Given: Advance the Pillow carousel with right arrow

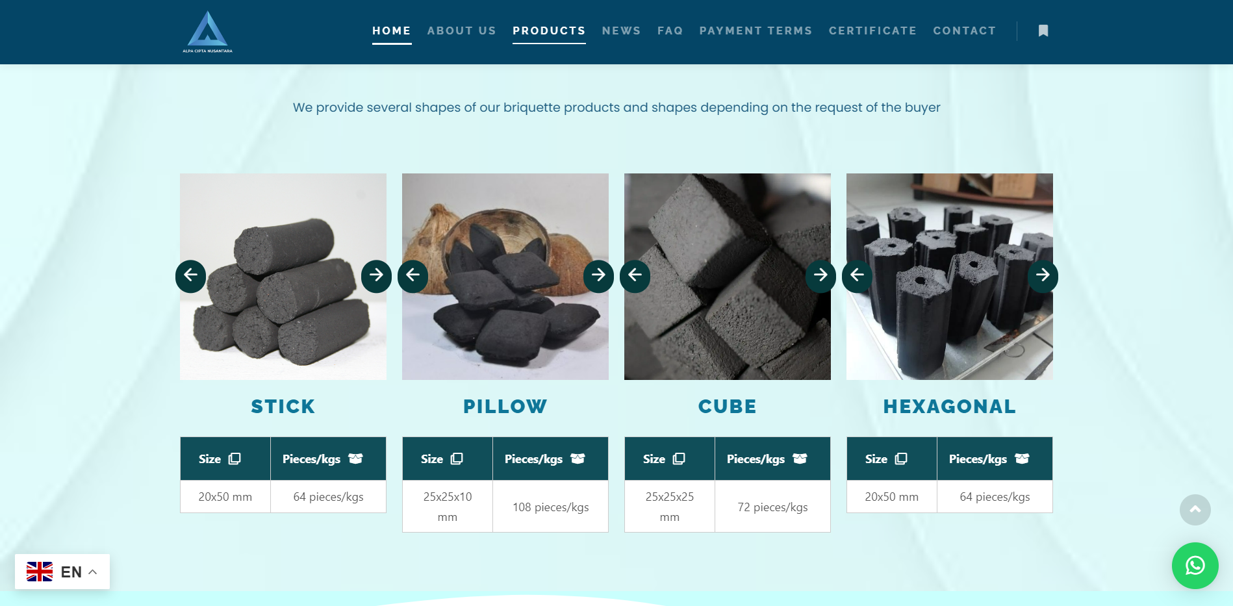Looking at the screenshot, I should point(598,276).
